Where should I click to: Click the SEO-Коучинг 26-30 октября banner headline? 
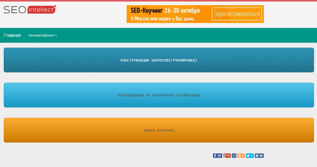click(165, 10)
